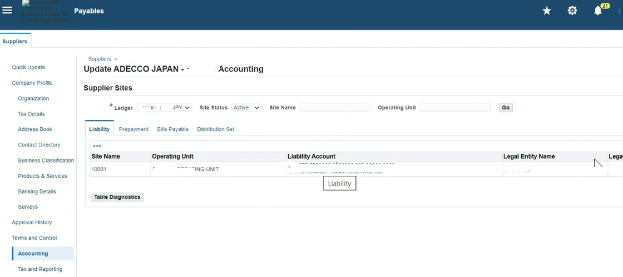This screenshot has height=277, width=623.
Task: Open Surveys section
Action: click(x=28, y=207)
